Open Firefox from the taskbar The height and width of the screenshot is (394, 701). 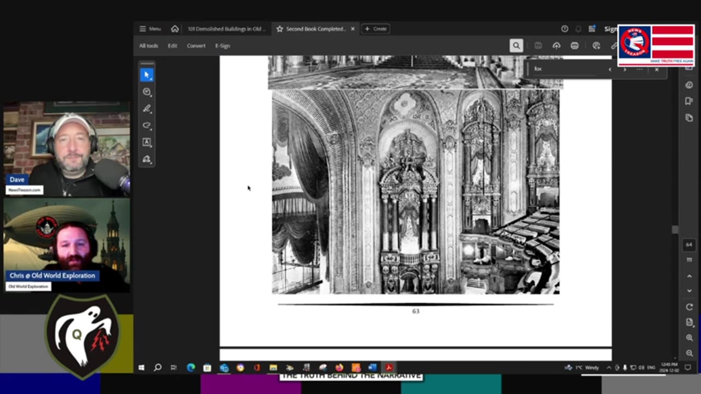(x=340, y=368)
